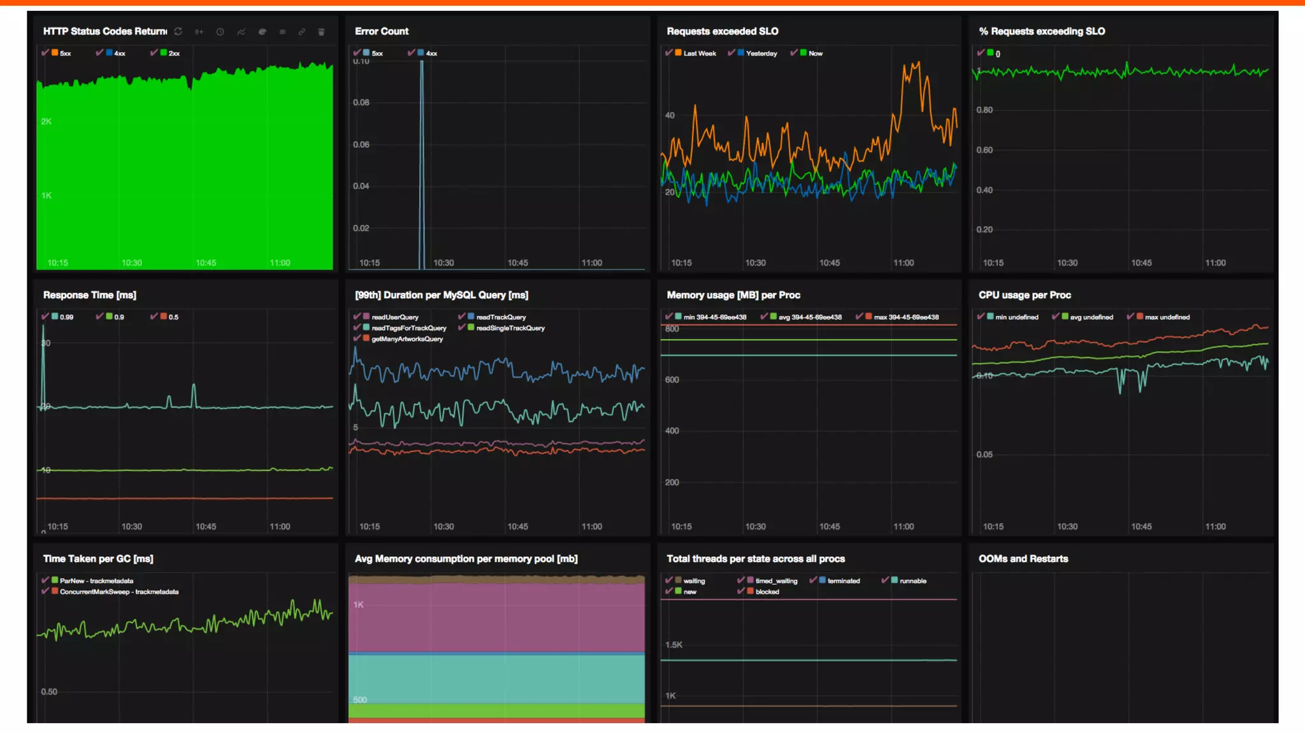Uncheck the 5xx series in HTTP Status Codes
This screenshot has height=734, width=1305.
coord(45,53)
